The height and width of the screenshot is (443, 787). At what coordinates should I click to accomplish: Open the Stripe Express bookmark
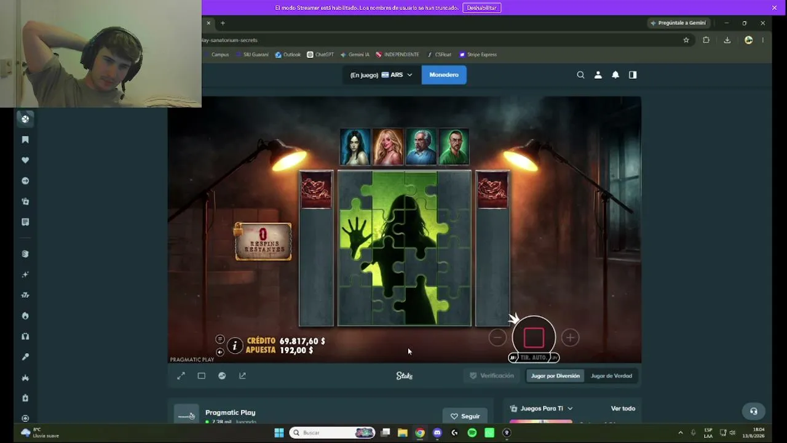tap(478, 55)
